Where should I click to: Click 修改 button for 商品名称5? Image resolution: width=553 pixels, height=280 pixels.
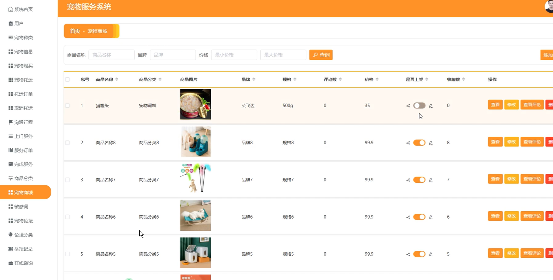[x=512, y=253]
